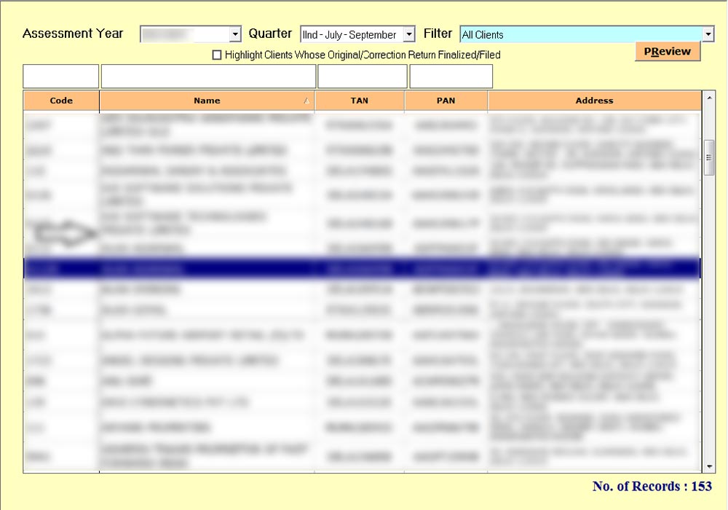The width and height of the screenshot is (728, 510).
Task: Click the Address column header
Action: [x=594, y=101]
